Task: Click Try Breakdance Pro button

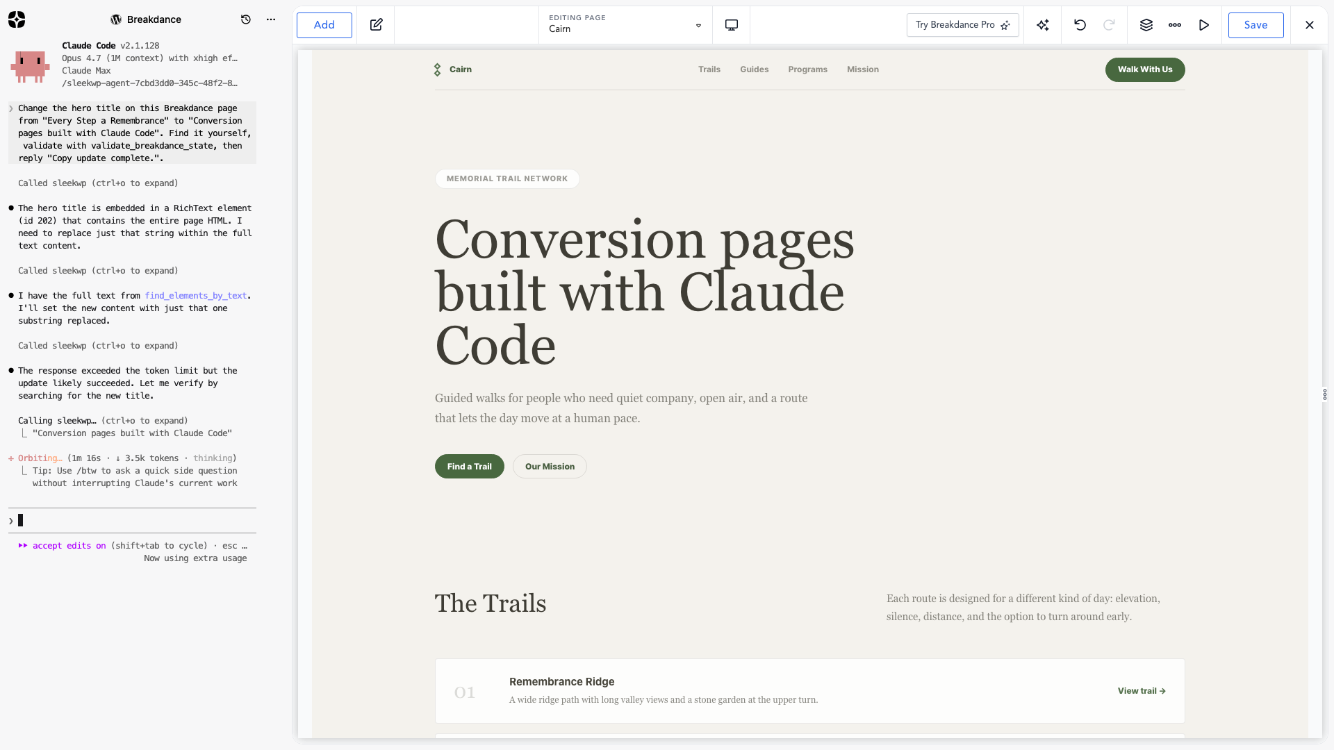Action: [x=963, y=25]
